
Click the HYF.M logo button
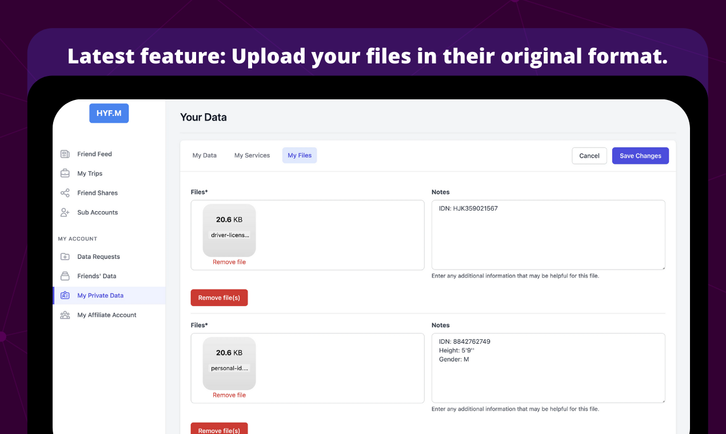[x=109, y=113]
